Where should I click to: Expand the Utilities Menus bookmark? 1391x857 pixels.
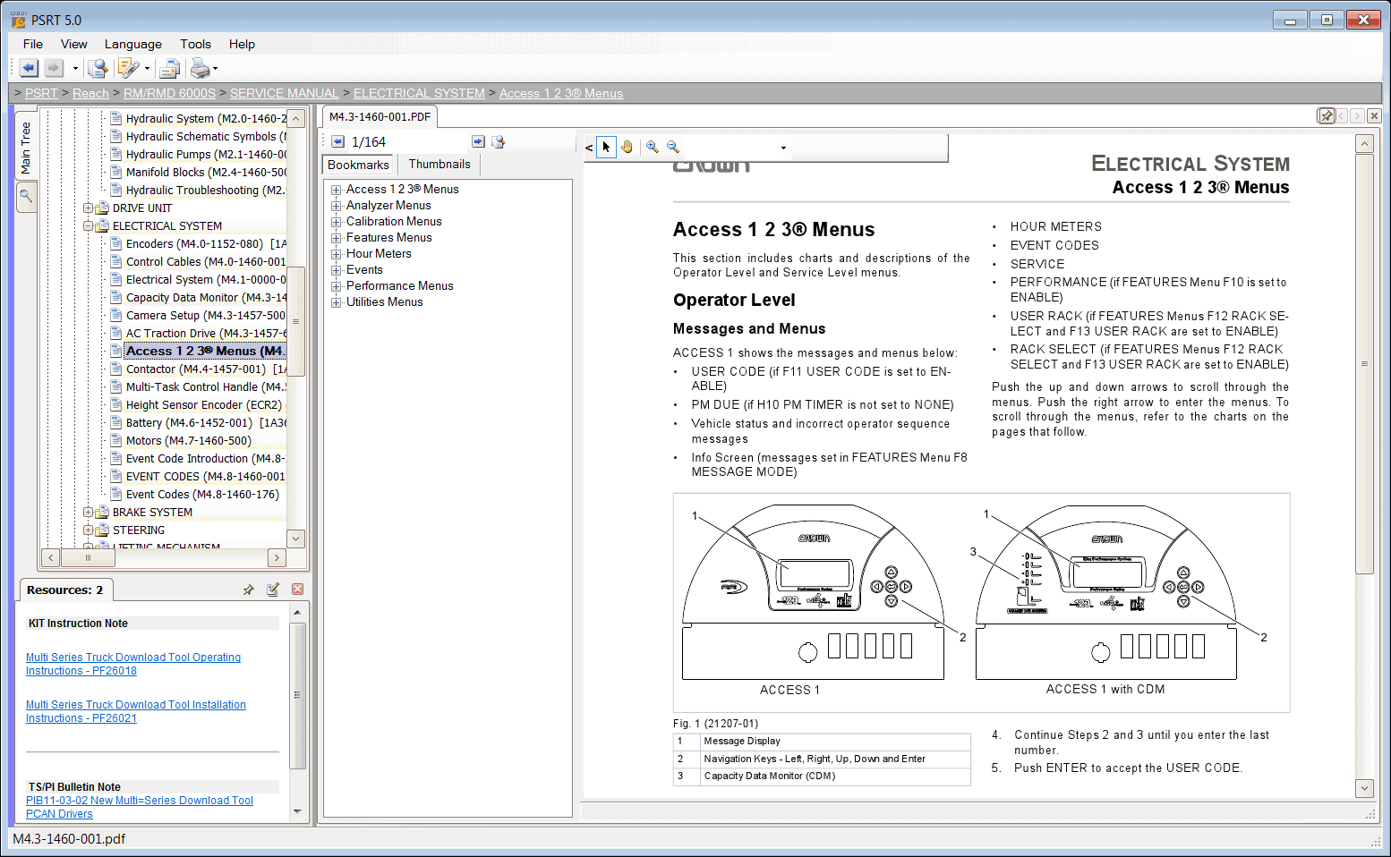click(337, 302)
